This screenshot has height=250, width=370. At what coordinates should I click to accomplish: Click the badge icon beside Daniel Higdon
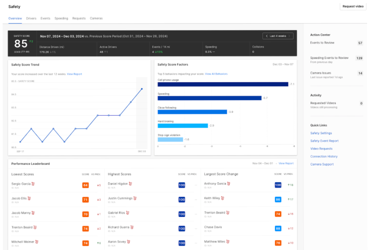pos(130,183)
